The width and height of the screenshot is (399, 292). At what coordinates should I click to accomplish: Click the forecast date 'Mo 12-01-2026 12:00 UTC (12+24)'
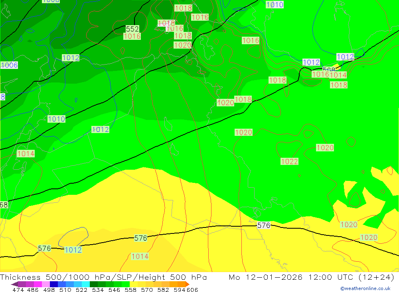coord(312,277)
